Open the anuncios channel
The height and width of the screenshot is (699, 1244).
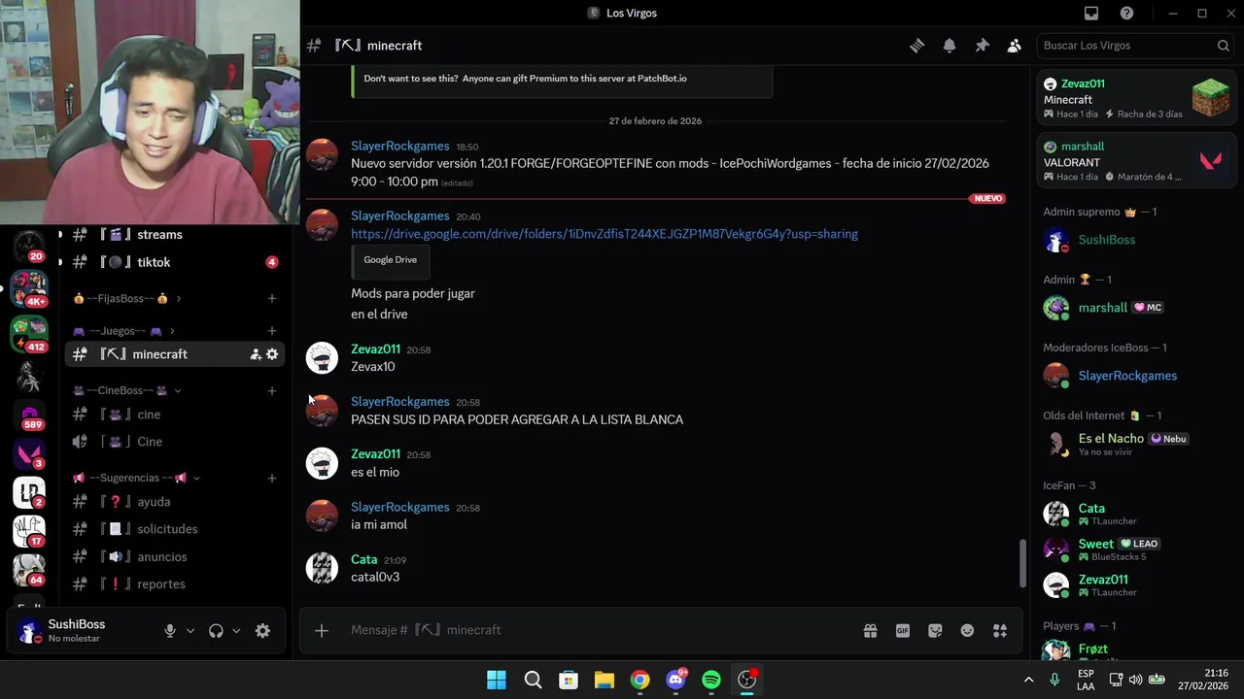click(173, 557)
